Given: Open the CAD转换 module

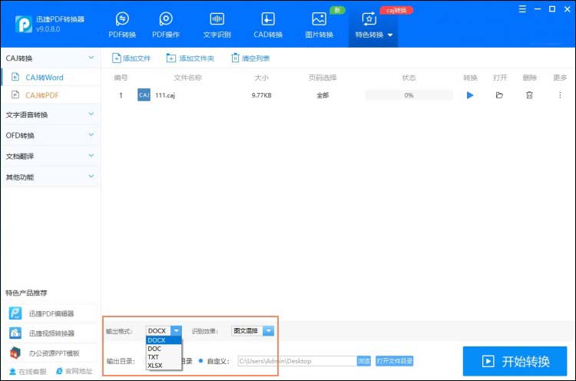Looking at the screenshot, I should click(268, 25).
